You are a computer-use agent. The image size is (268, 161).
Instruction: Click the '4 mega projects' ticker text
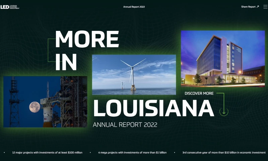[132, 152]
